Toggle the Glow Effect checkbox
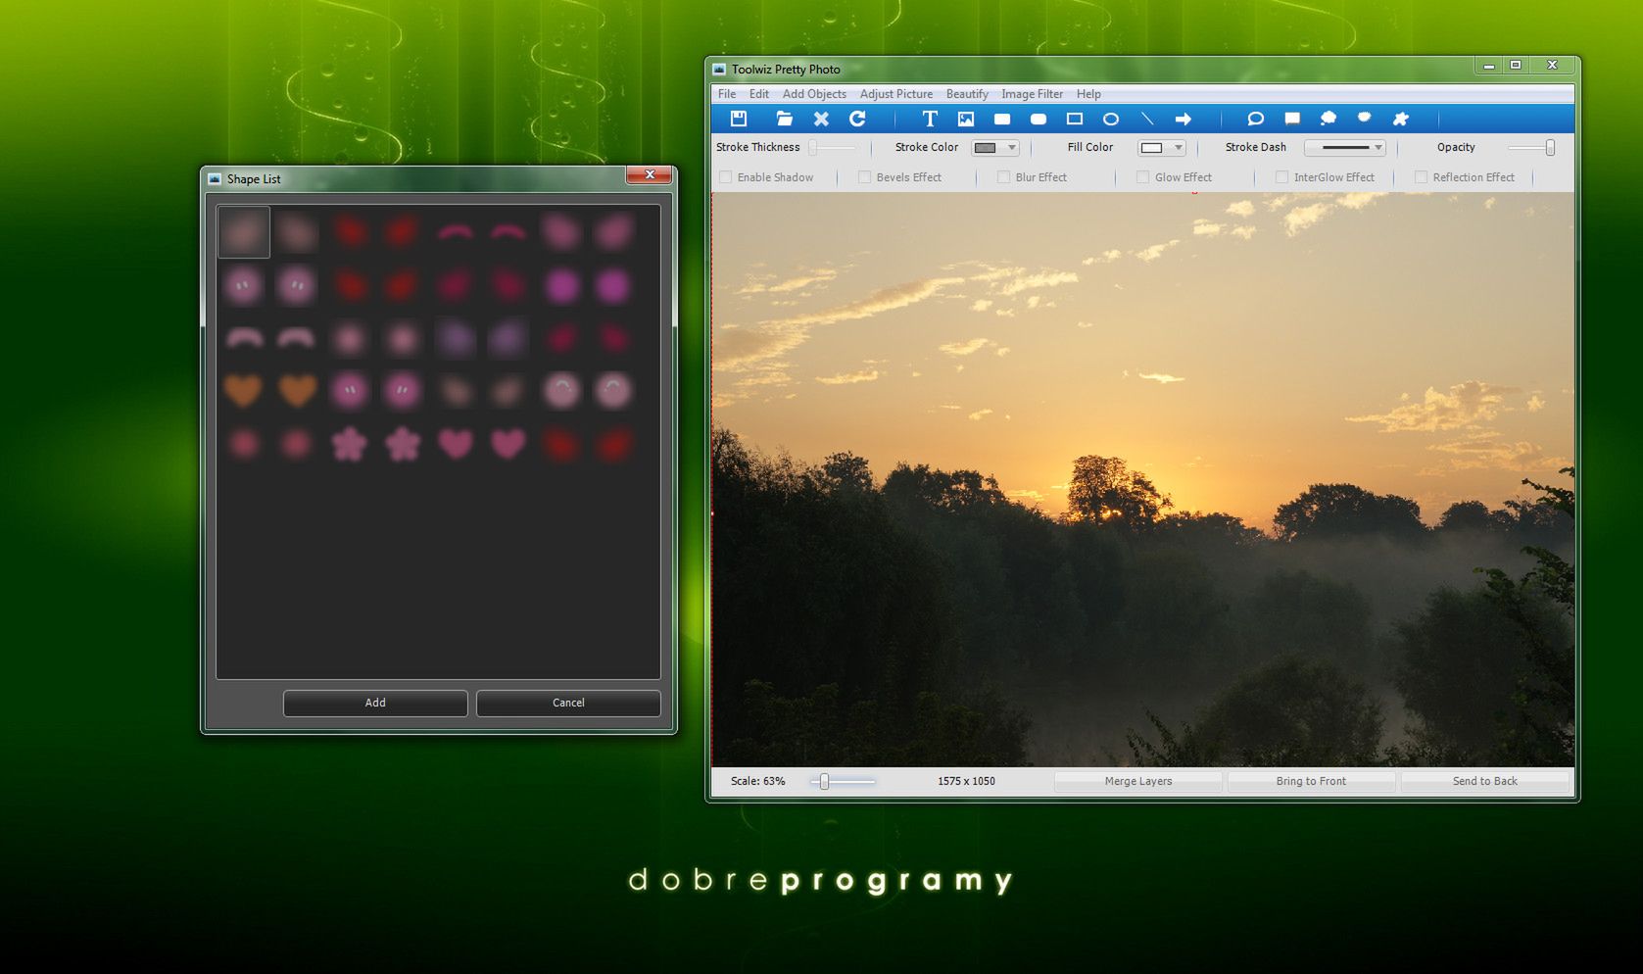Viewport: 1643px width, 974px height. click(1143, 177)
